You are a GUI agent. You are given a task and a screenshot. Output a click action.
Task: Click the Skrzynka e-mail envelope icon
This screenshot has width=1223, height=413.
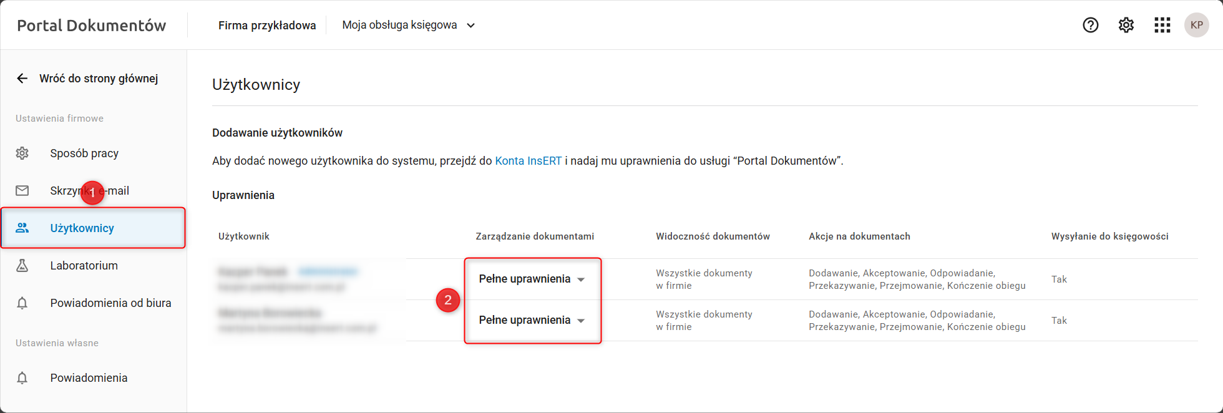pyautogui.click(x=22, y=190)
